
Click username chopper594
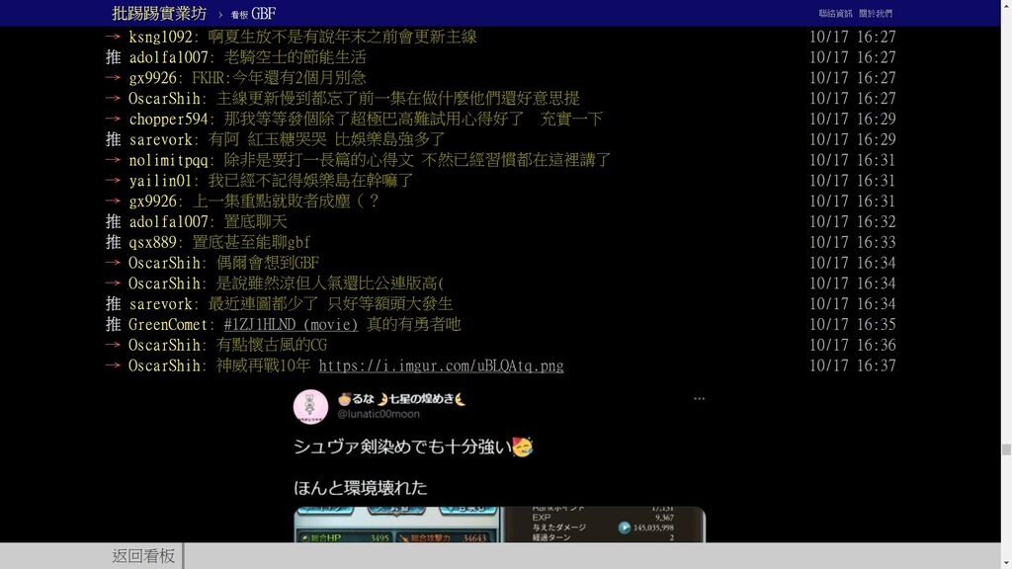pyautogui.click(x=168, y=120)
